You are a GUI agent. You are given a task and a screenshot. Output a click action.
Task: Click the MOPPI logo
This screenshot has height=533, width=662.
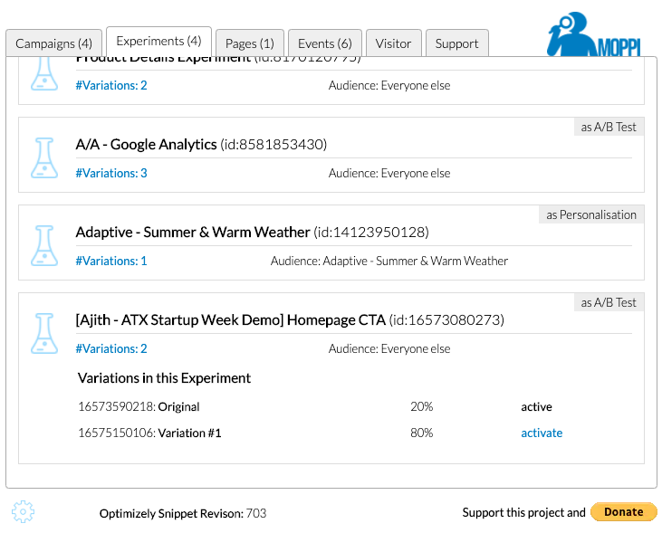593,34
